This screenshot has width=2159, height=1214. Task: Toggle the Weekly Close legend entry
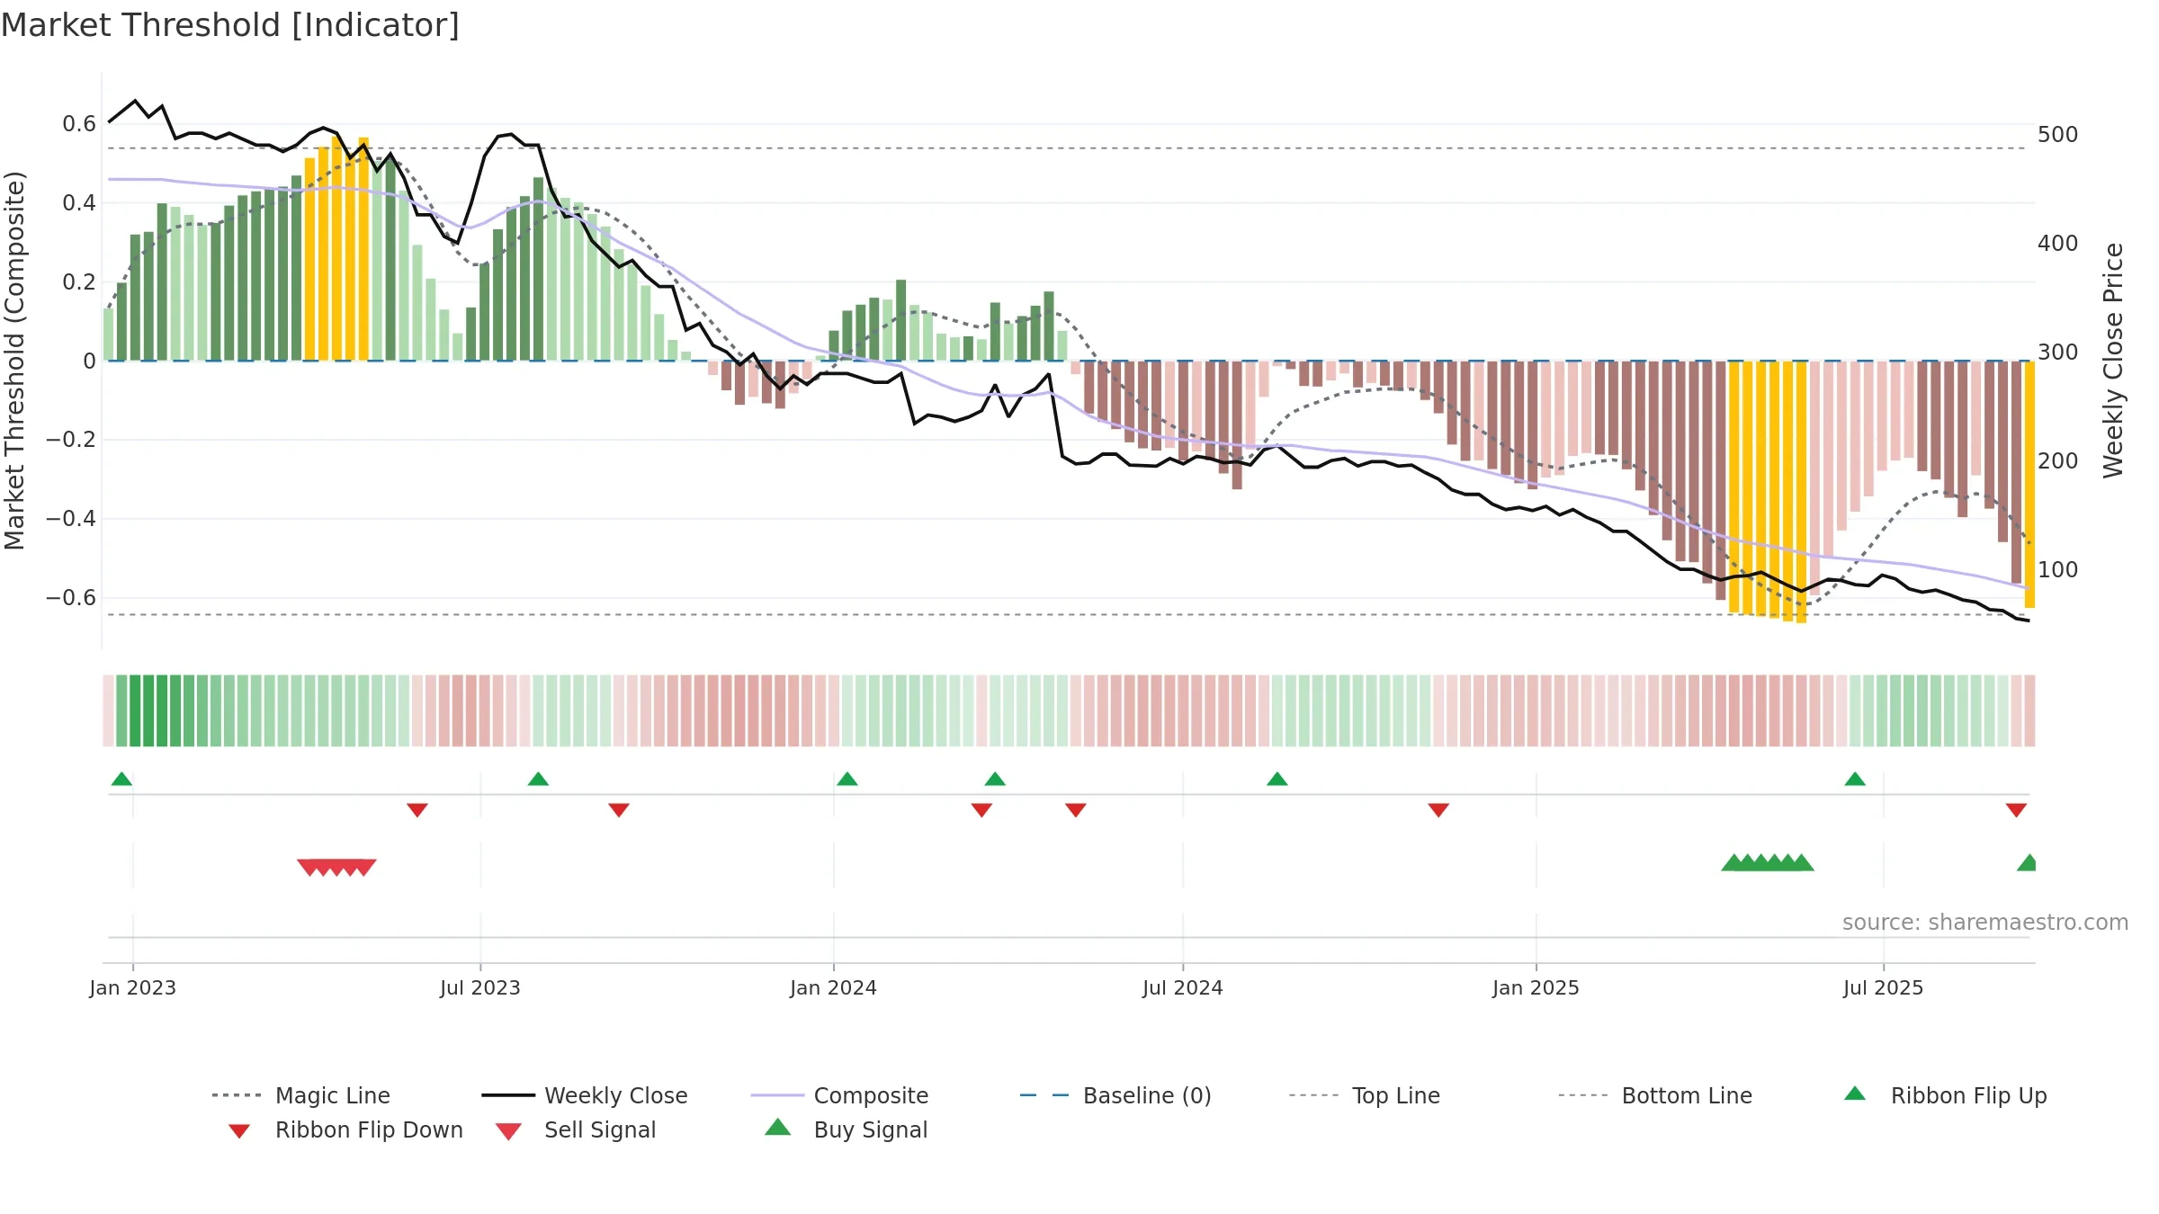pyautogui.click(x=585, y=1095)
